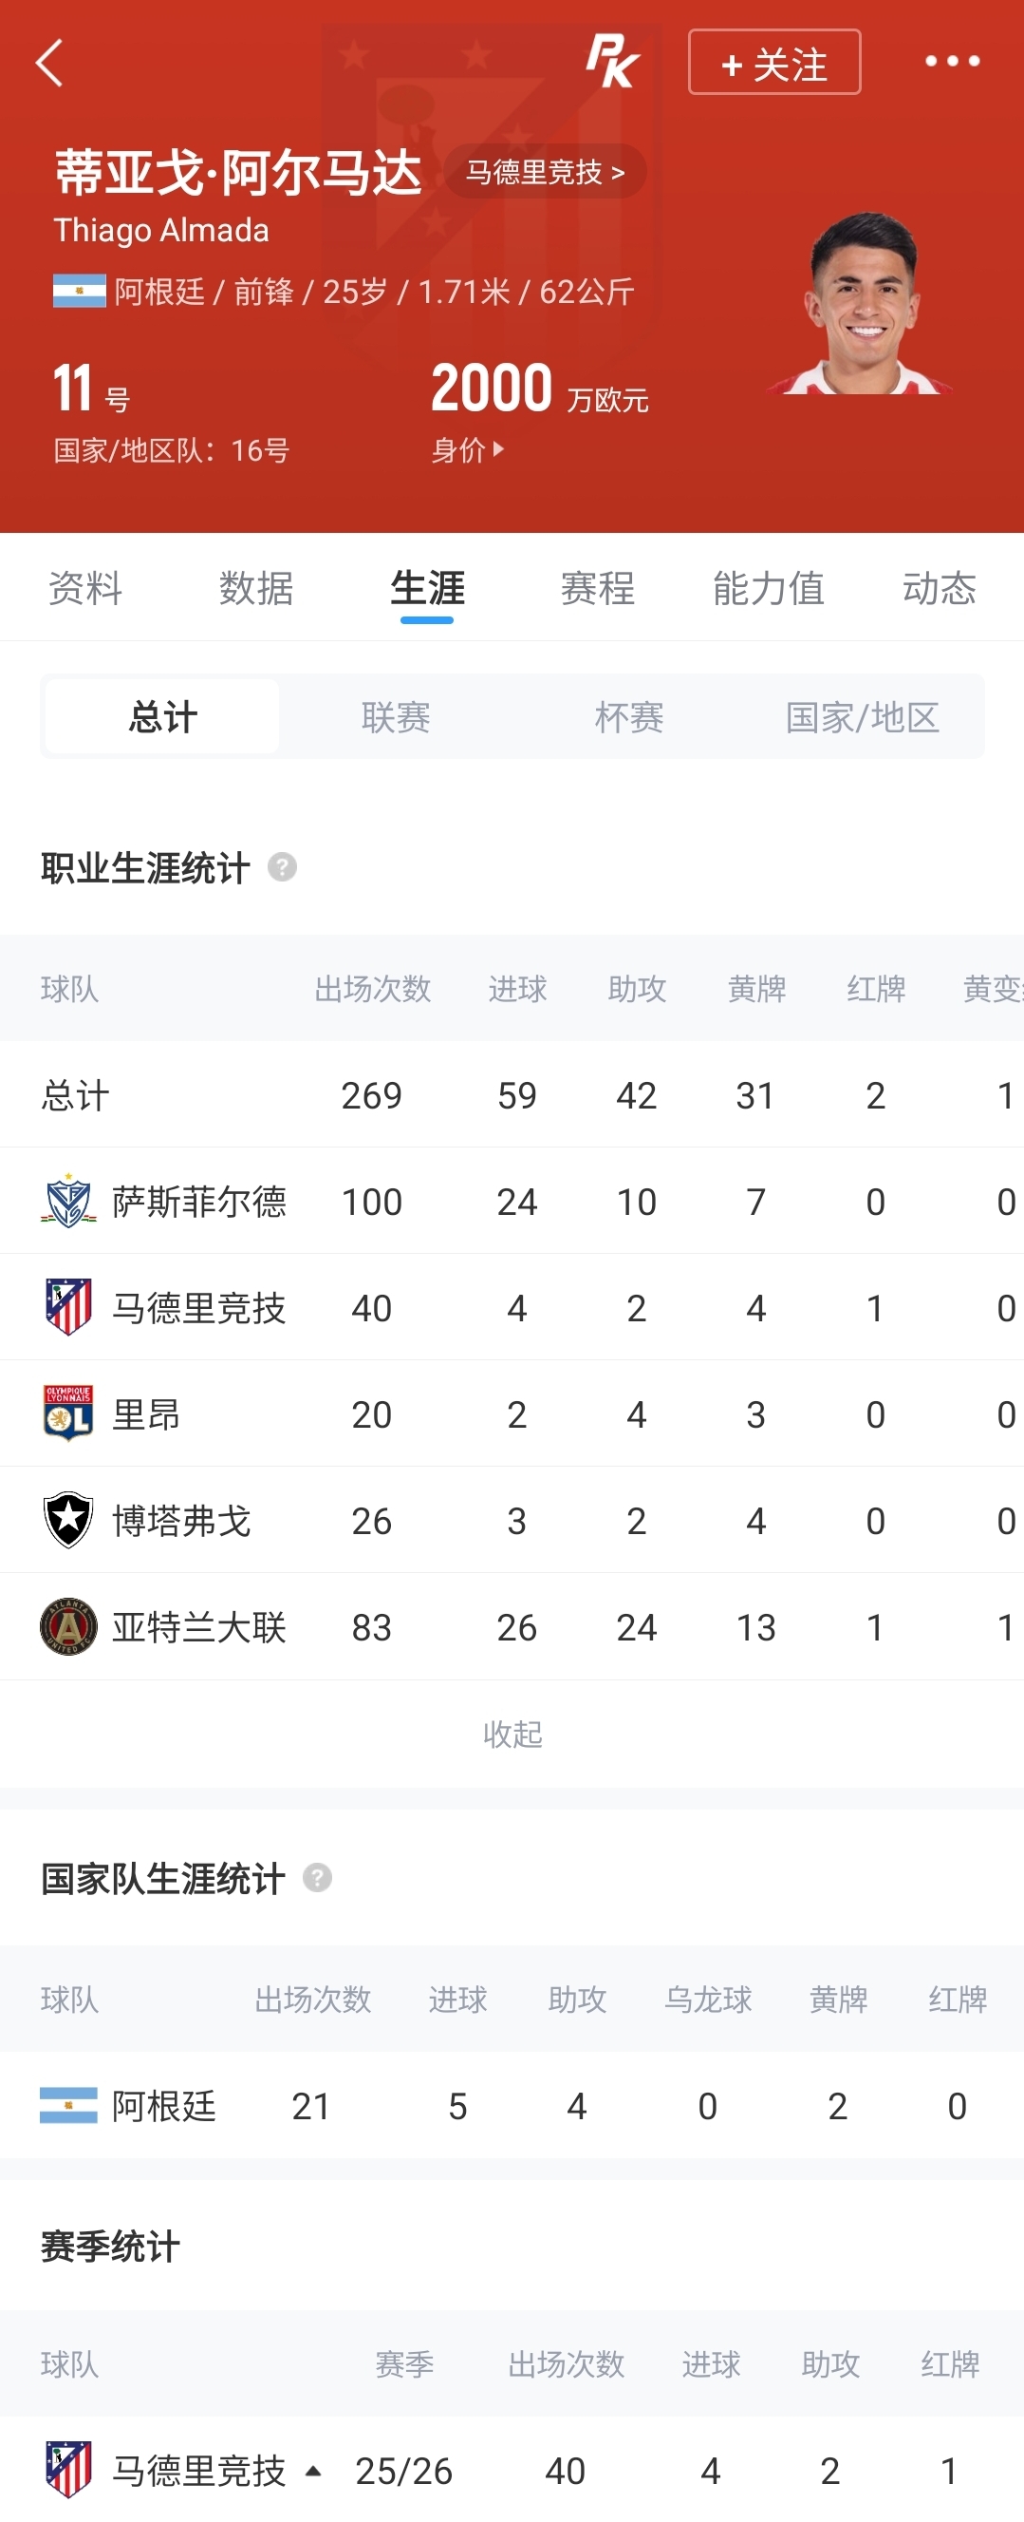Open the three-dot more menu

[952, 62]
